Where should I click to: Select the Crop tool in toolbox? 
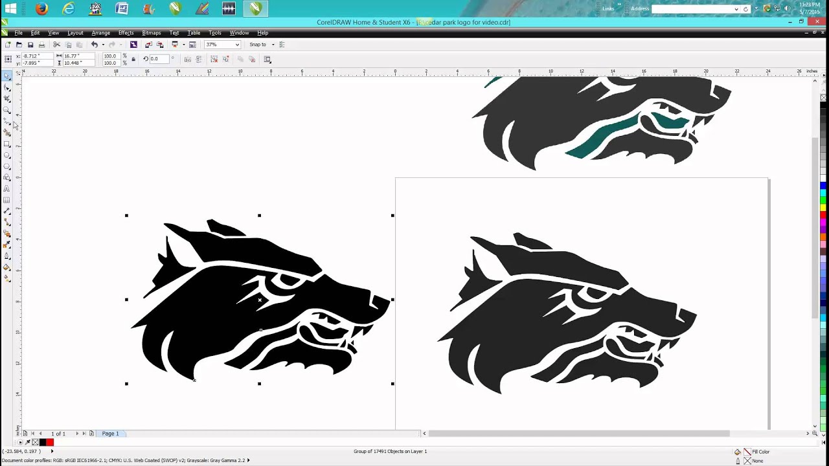pyautogui.click(x=7, y=98)
